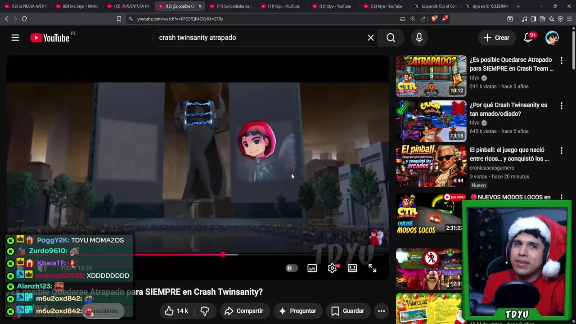Open the cronicascasgamers channel link
The height and width of the screenshot is (324, 576).
point(492,168)
